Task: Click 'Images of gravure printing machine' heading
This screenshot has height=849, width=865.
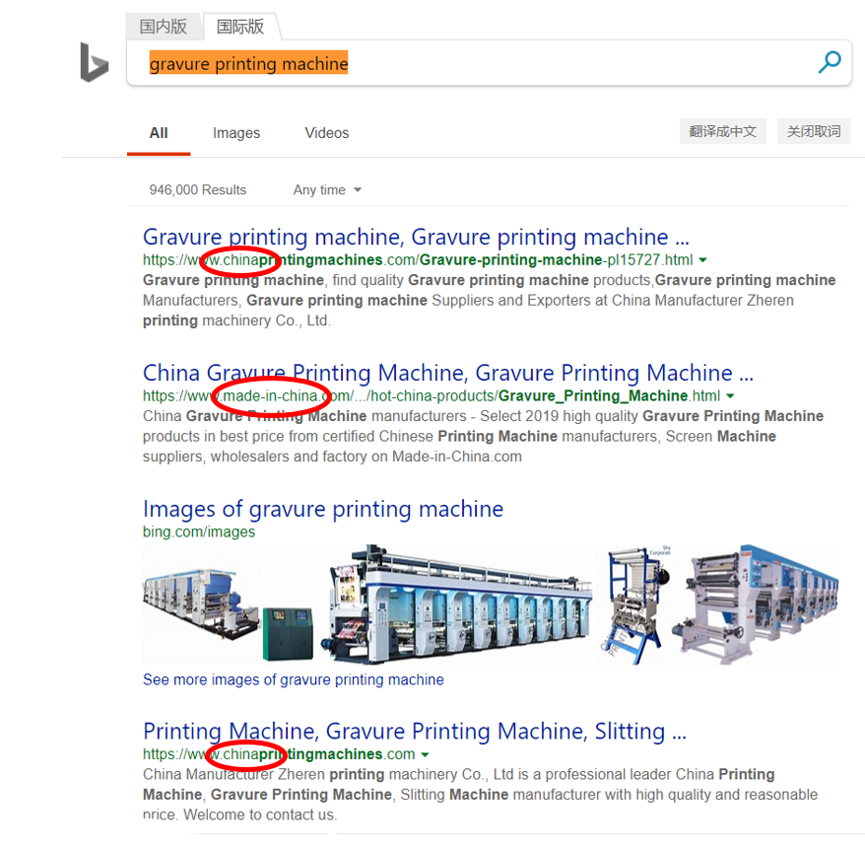Action: 322,509
